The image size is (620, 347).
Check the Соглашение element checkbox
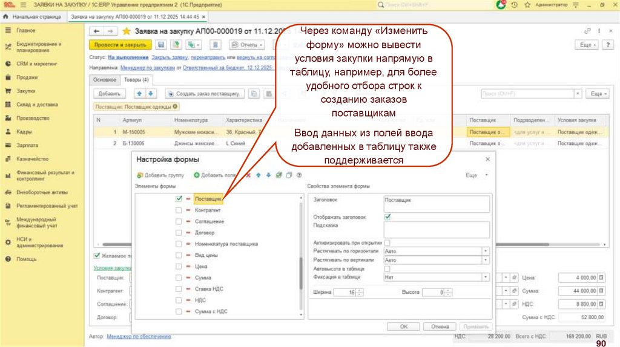click(179, 221)
